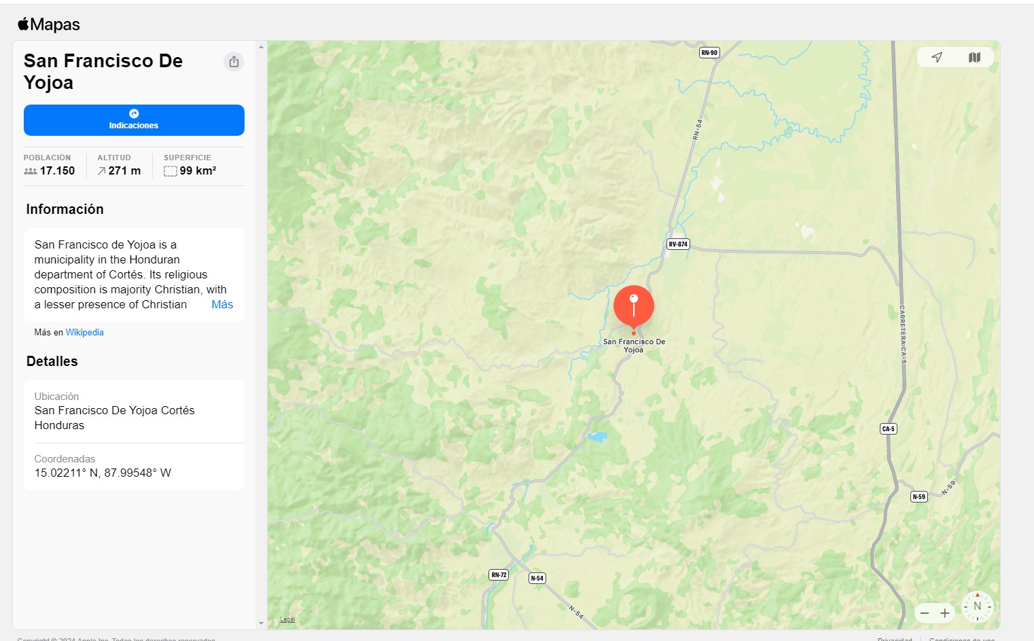Zoom in with the plus button

tap(944, 613)
